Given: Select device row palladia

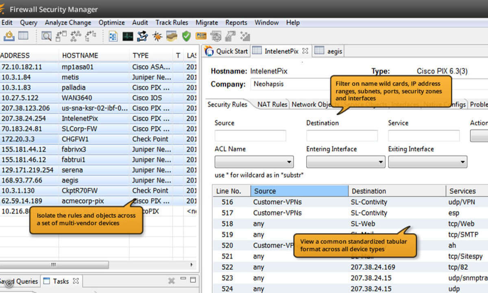Looking at the screenshot, I should (98, 87).
